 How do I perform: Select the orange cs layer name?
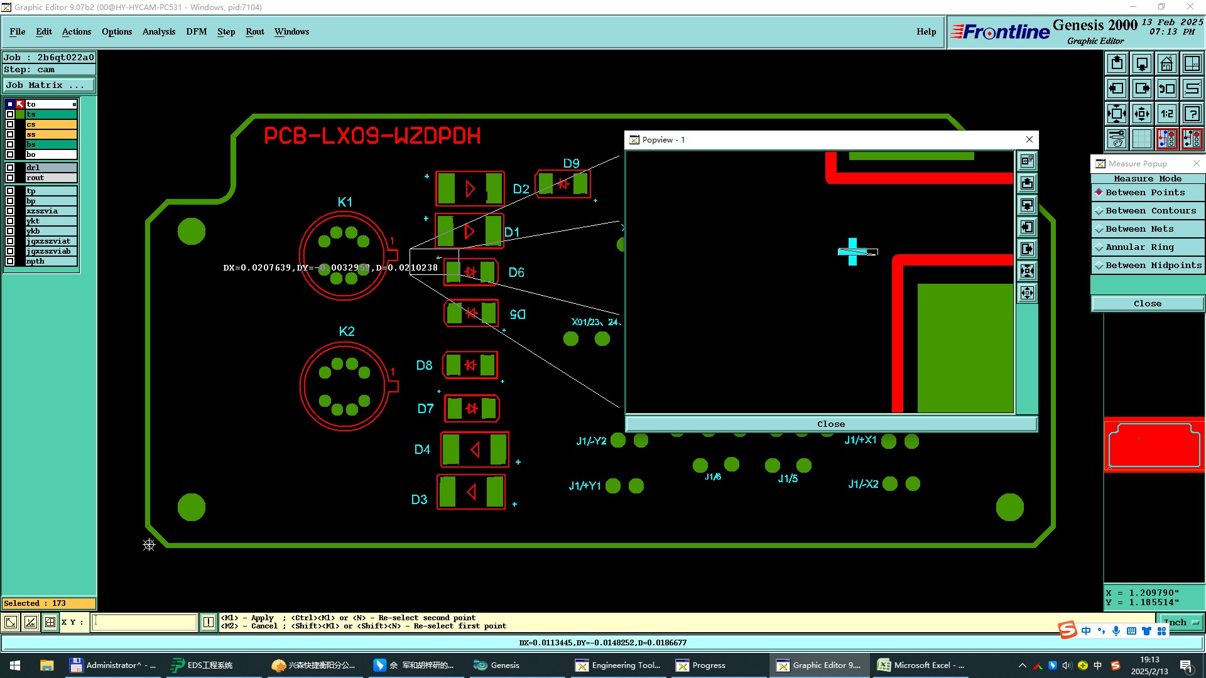click(x=51, y=124)
